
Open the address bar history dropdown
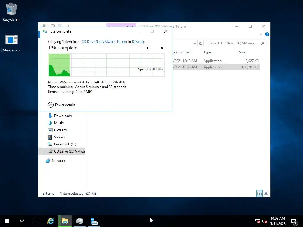(195, 43)
